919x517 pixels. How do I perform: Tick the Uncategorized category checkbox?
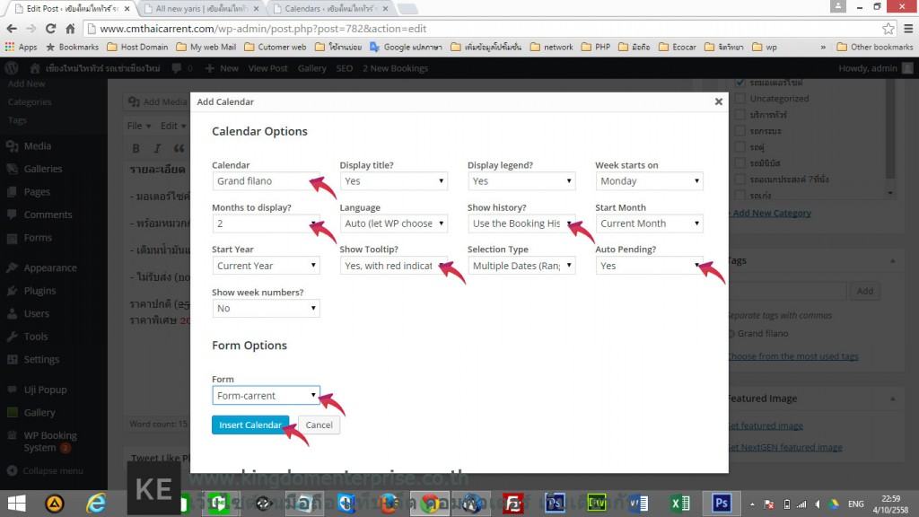(740, 99)
